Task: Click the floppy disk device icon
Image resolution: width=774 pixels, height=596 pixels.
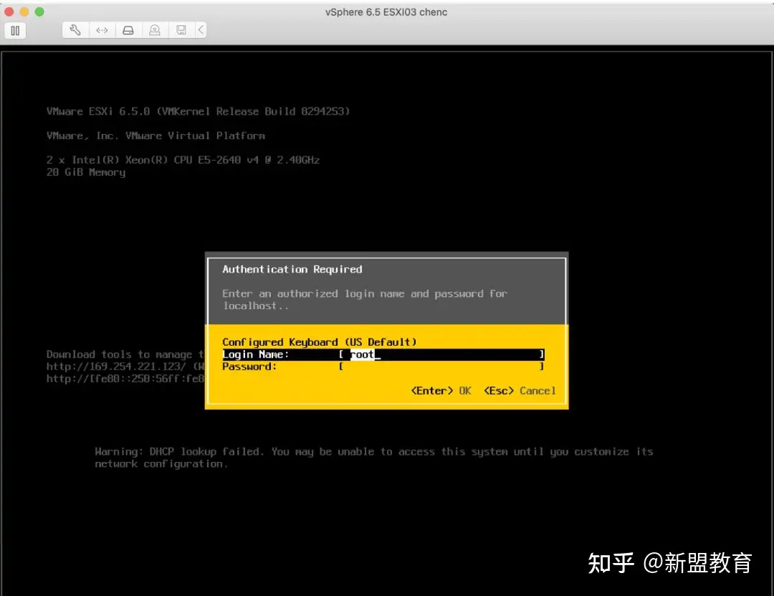Action: 181,30
